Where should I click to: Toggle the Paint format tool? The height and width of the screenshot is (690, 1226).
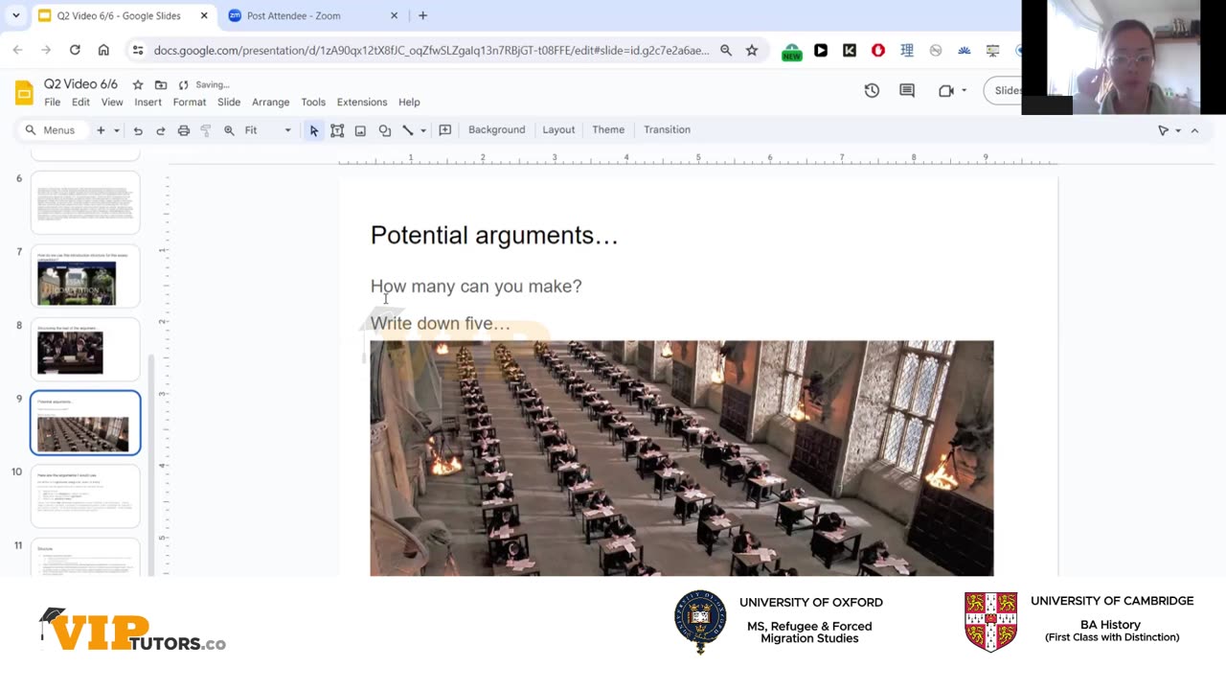pyautogui.click(x=206, y=130)
